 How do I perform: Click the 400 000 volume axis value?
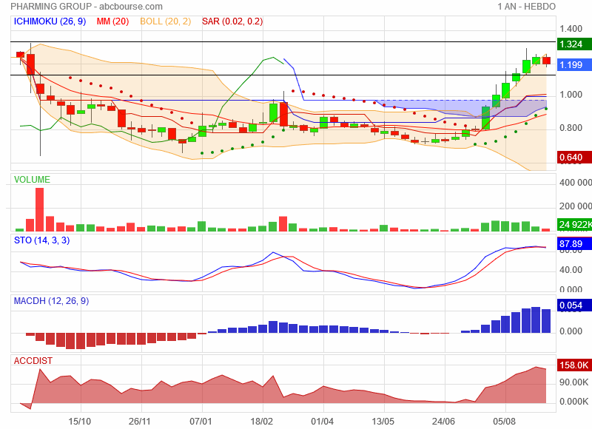coord(576,183)
